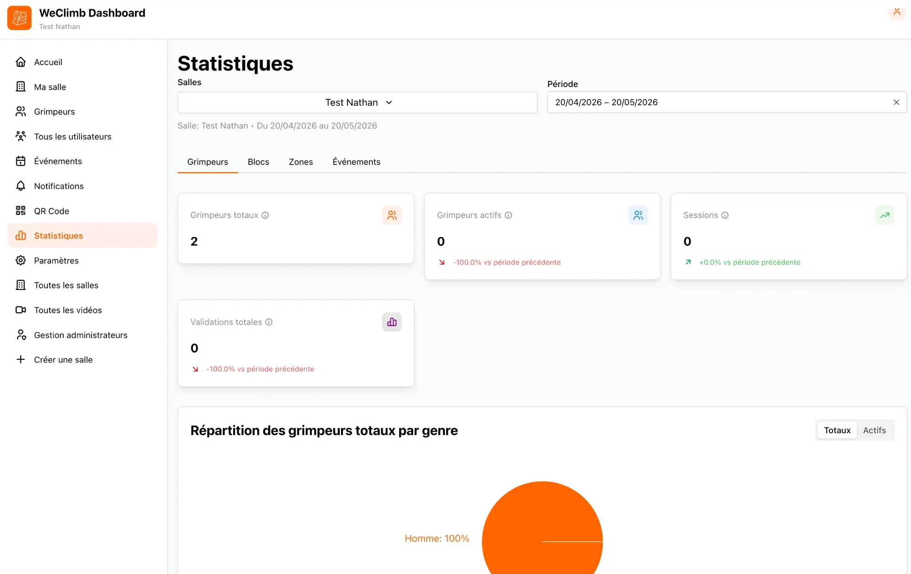The width and height of the screenshot is (911, 574).
Task: Click the Grimpeurs people icon in sidebar
Action: (20, 112)
